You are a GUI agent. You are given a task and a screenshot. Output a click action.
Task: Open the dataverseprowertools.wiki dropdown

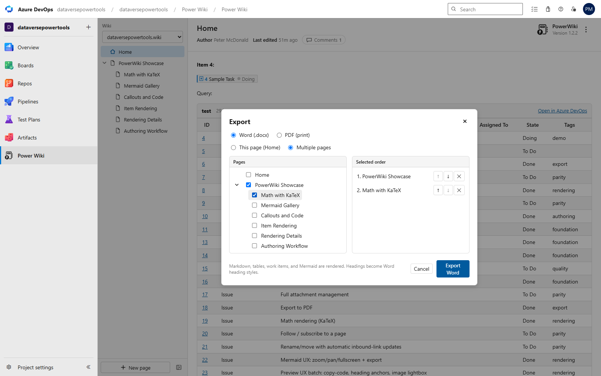point(142,37)
